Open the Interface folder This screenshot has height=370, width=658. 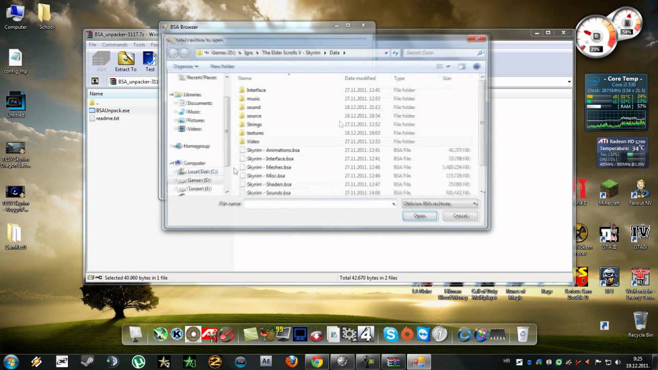[255, 90]
